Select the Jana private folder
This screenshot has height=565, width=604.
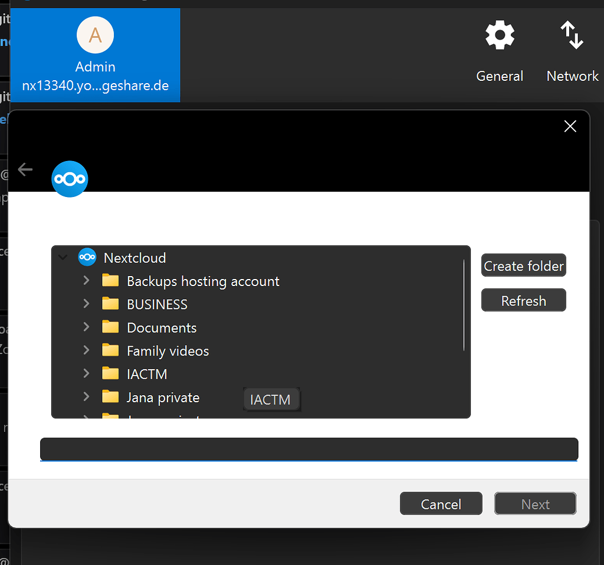tap(163, 398)
